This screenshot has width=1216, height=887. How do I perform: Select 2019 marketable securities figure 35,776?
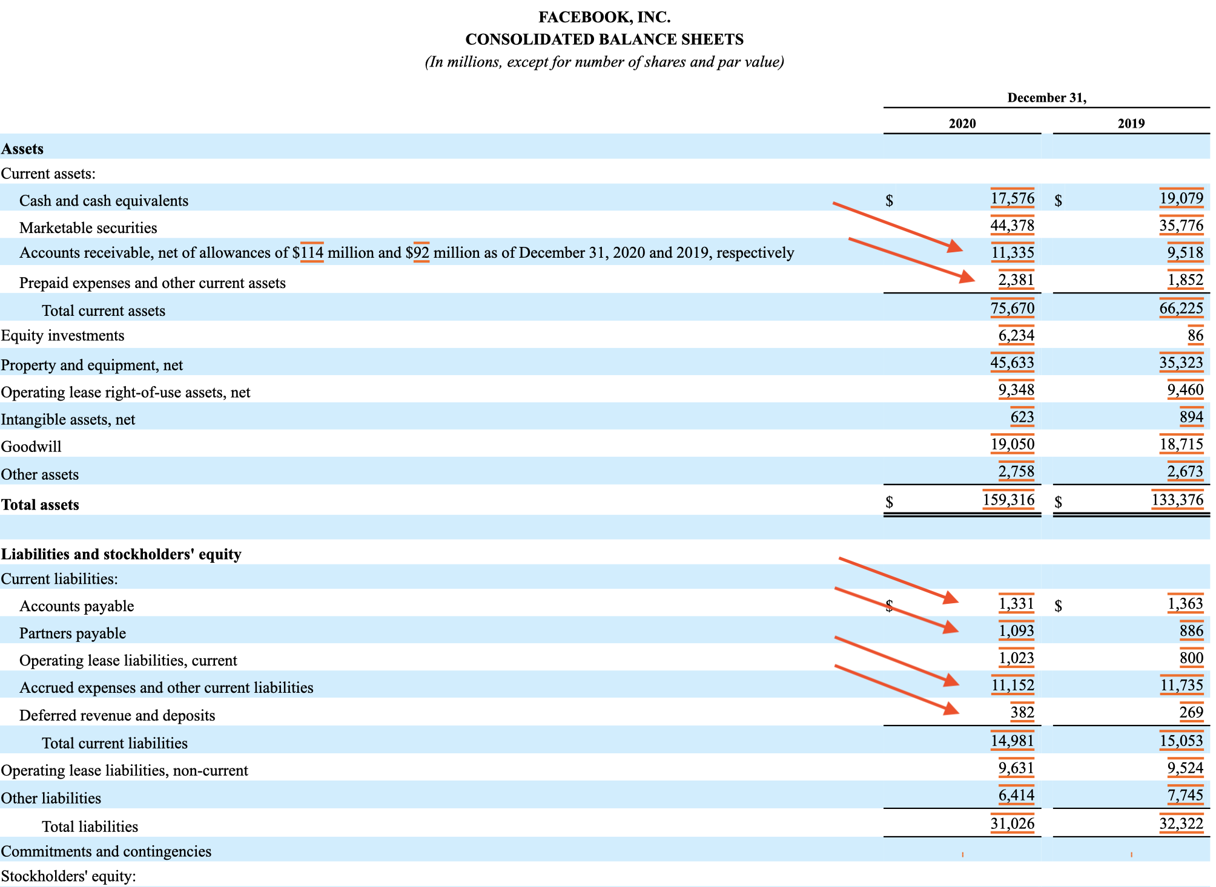pos(1181,226)
